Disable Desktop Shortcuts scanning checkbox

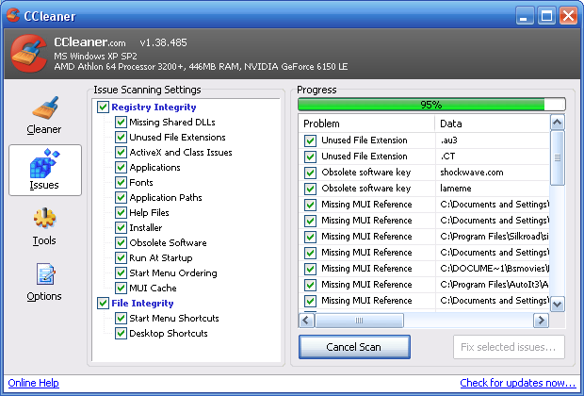click(121, 334)
